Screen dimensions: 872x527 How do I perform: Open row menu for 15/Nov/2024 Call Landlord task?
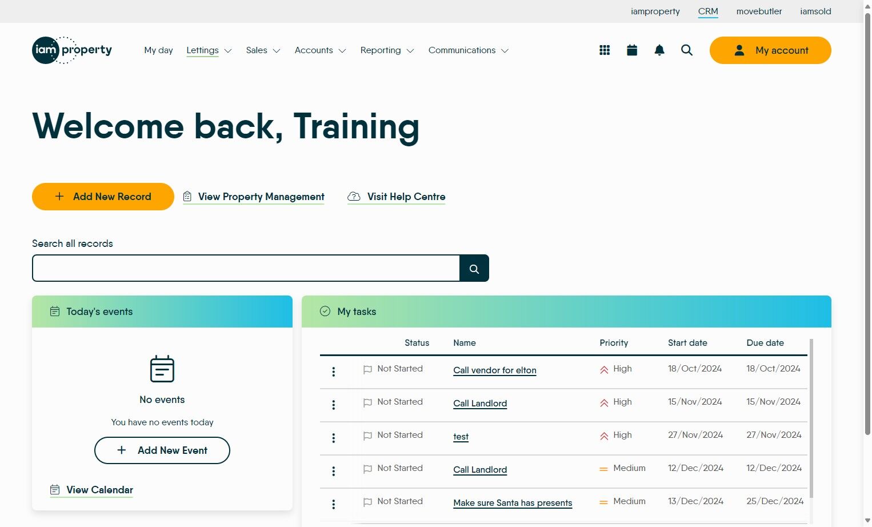334,405
